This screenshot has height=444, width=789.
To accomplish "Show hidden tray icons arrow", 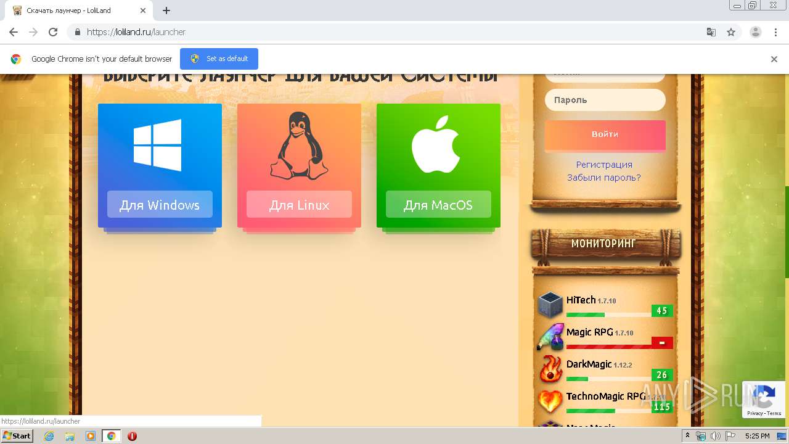I will click(x=687, y=436).
